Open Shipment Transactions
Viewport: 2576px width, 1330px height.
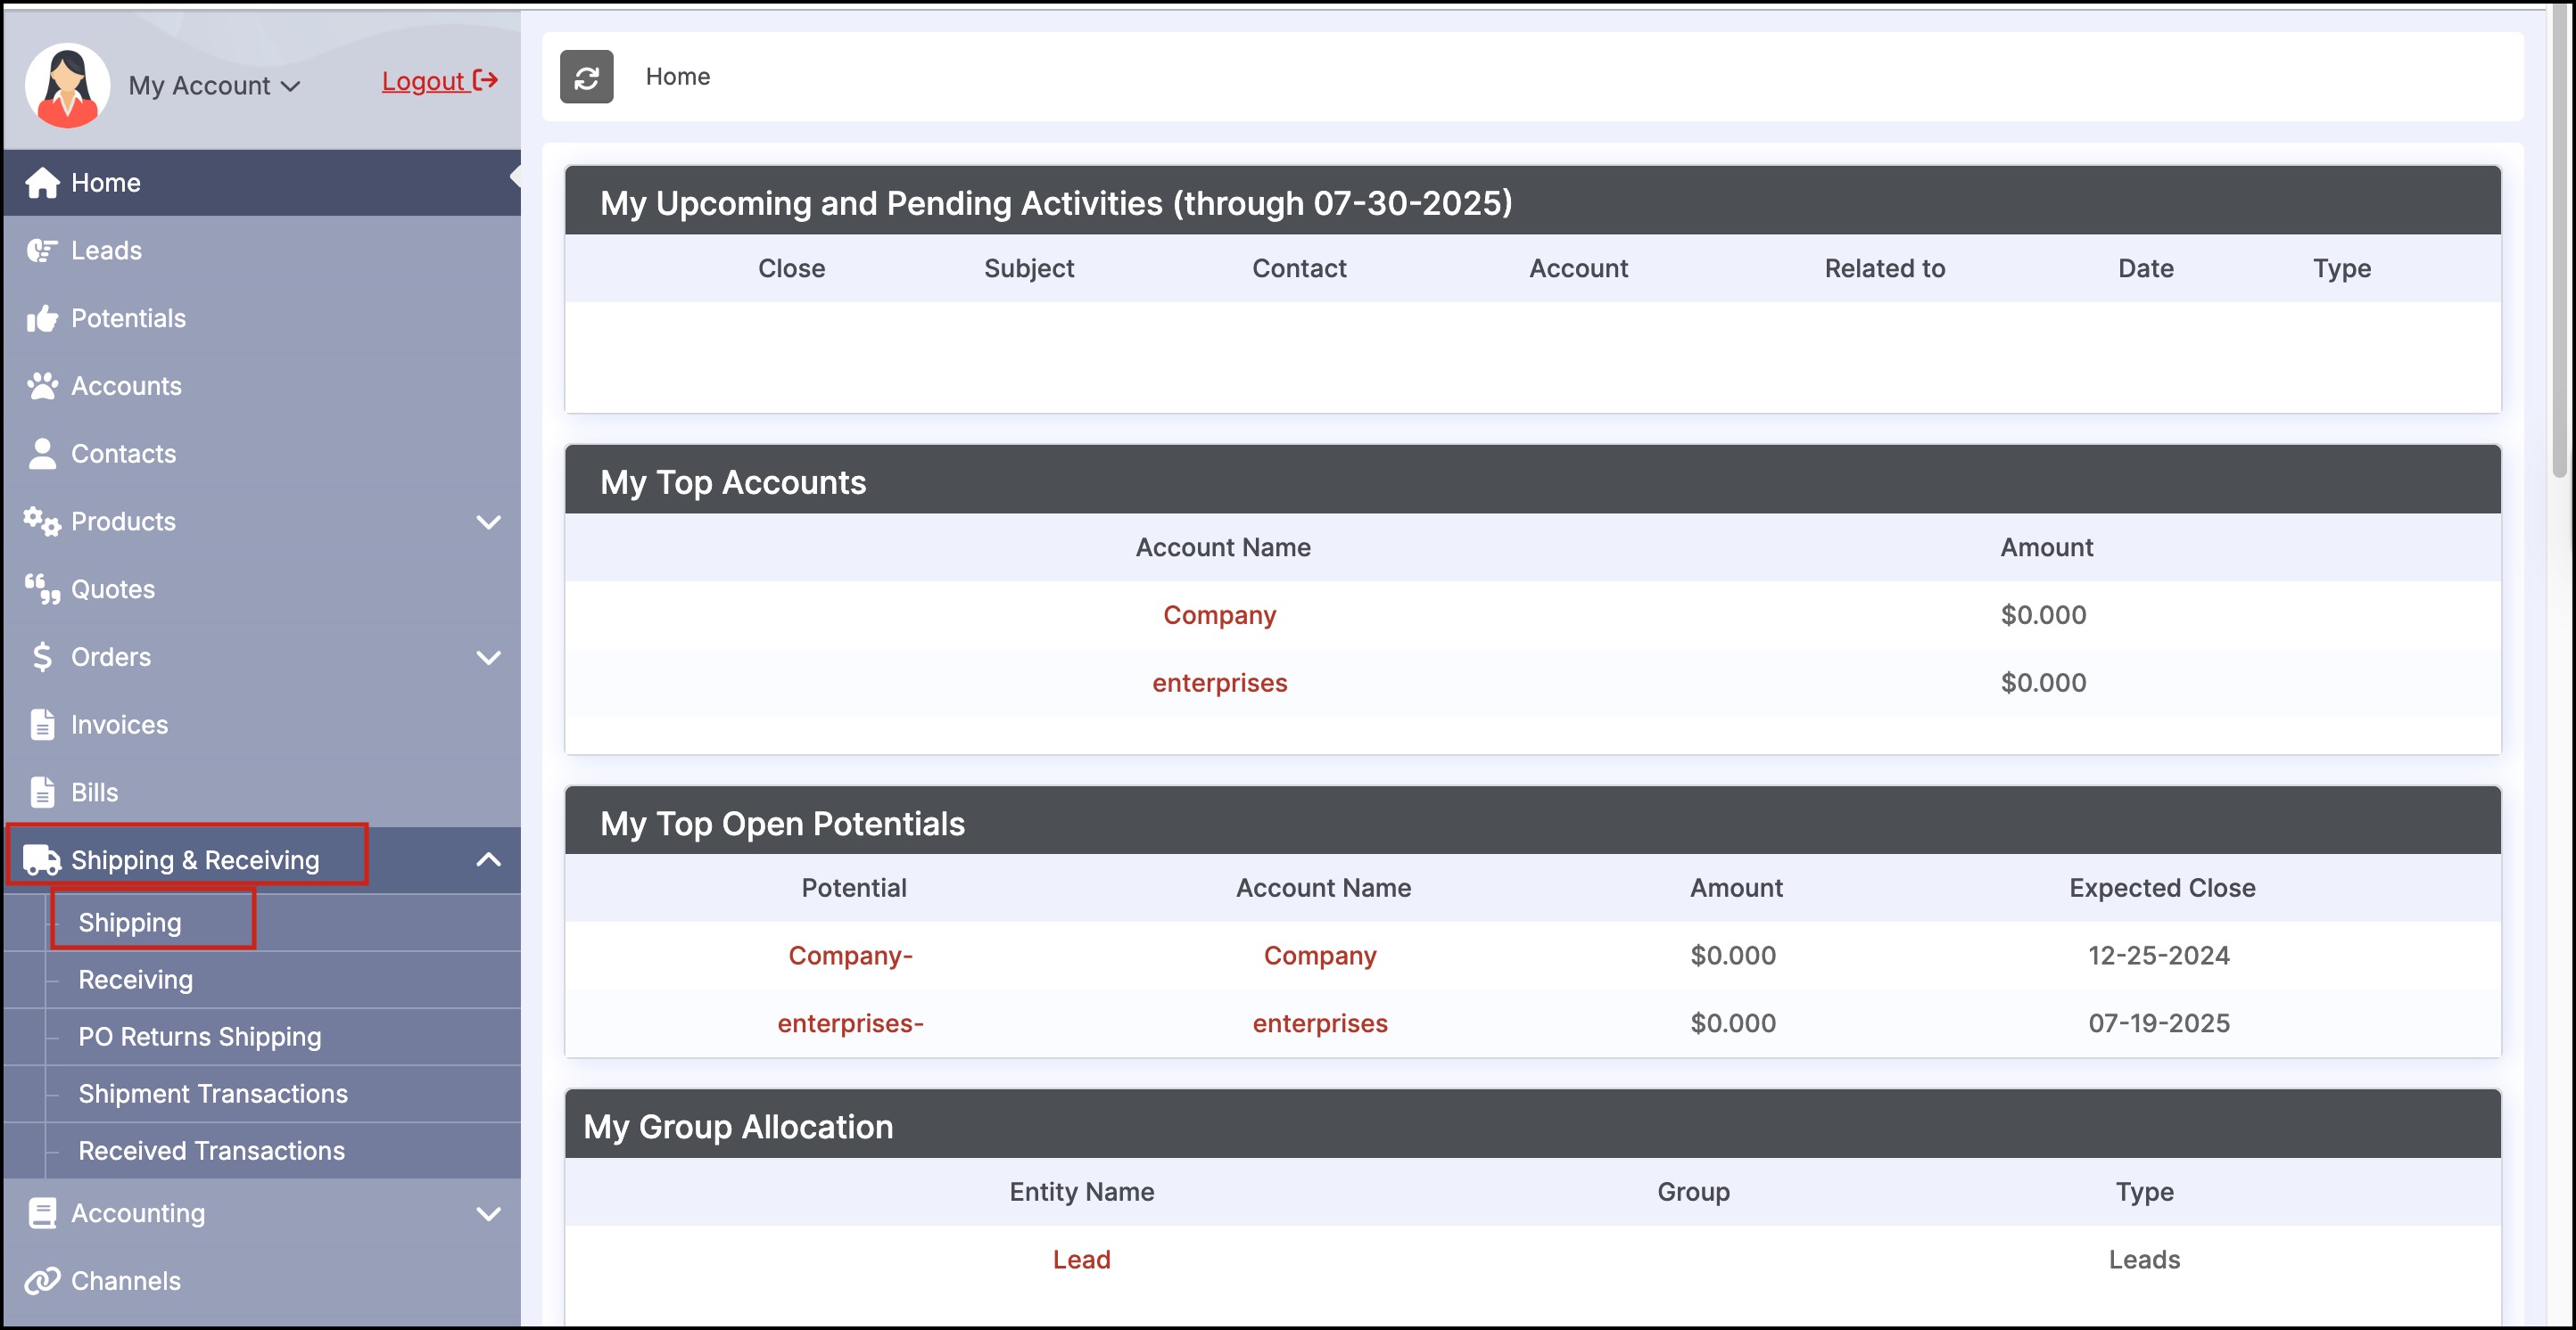point(213,1093)
